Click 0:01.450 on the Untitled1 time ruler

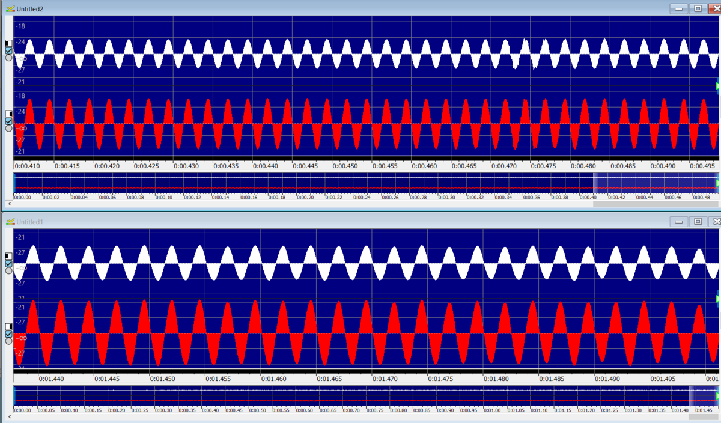tap(163, 379)
